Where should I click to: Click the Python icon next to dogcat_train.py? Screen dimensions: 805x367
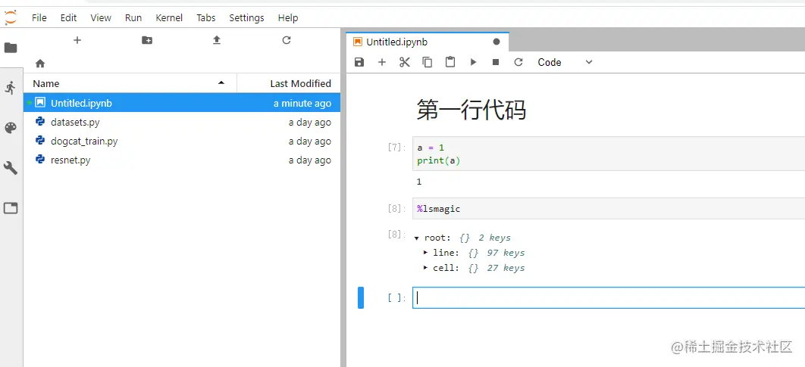point(40,141)
